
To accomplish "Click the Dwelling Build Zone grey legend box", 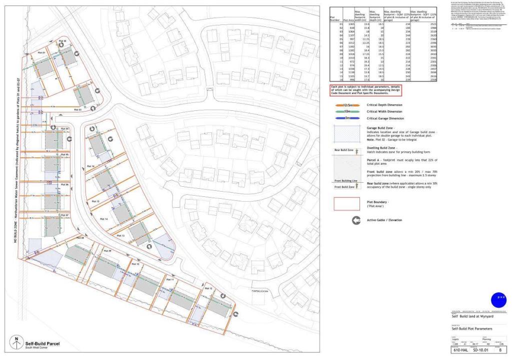I will click(x=346, y=167).
